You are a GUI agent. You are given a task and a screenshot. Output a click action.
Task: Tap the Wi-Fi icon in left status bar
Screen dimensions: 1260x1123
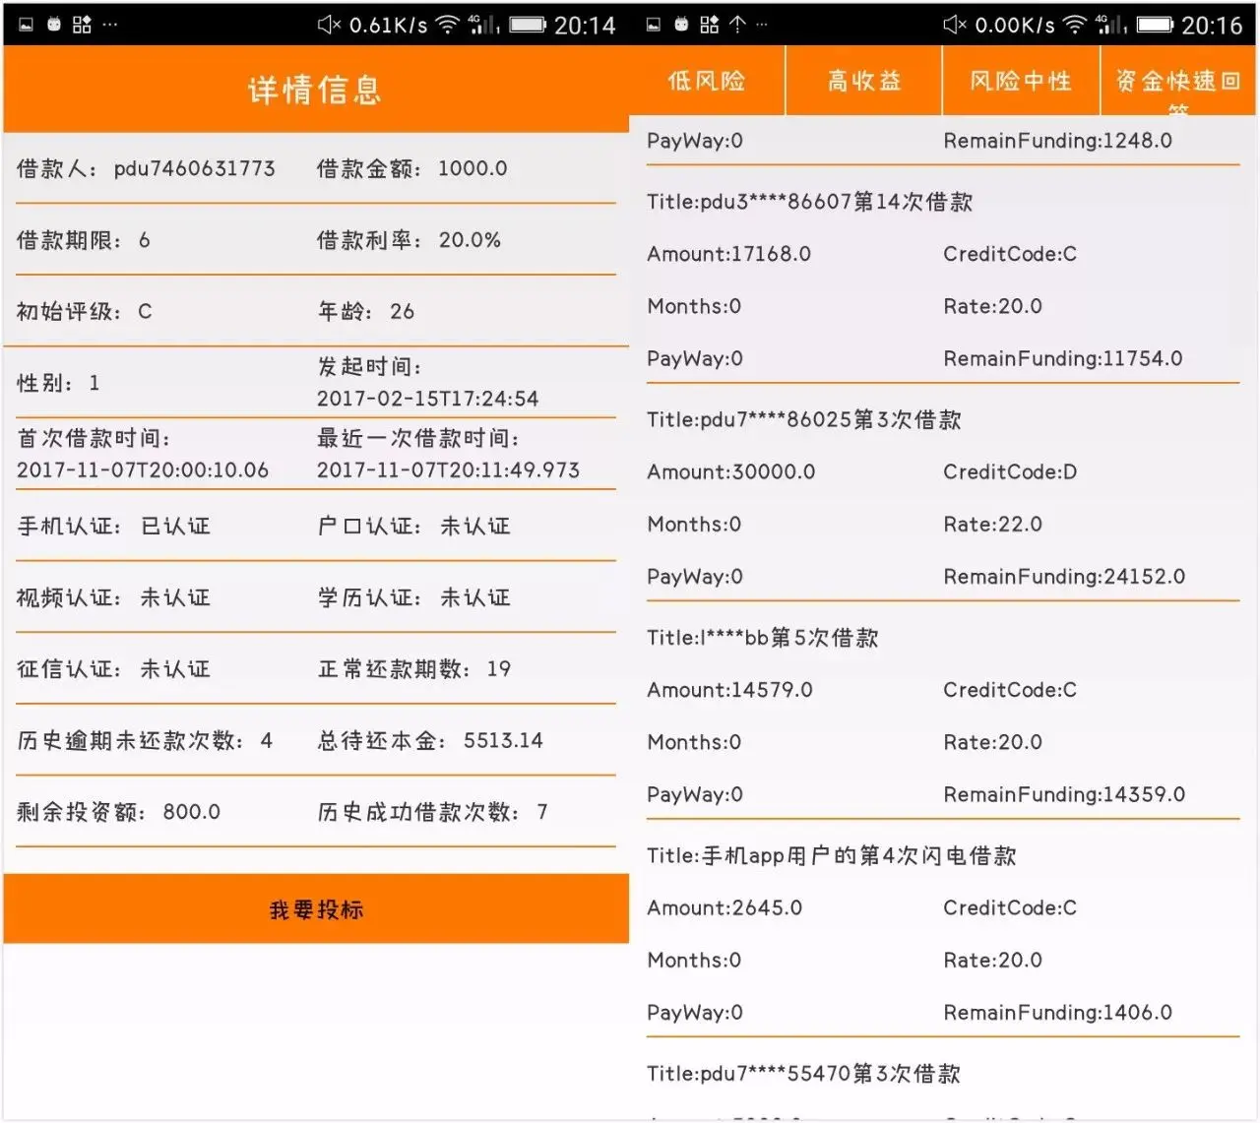click(448, 25)
